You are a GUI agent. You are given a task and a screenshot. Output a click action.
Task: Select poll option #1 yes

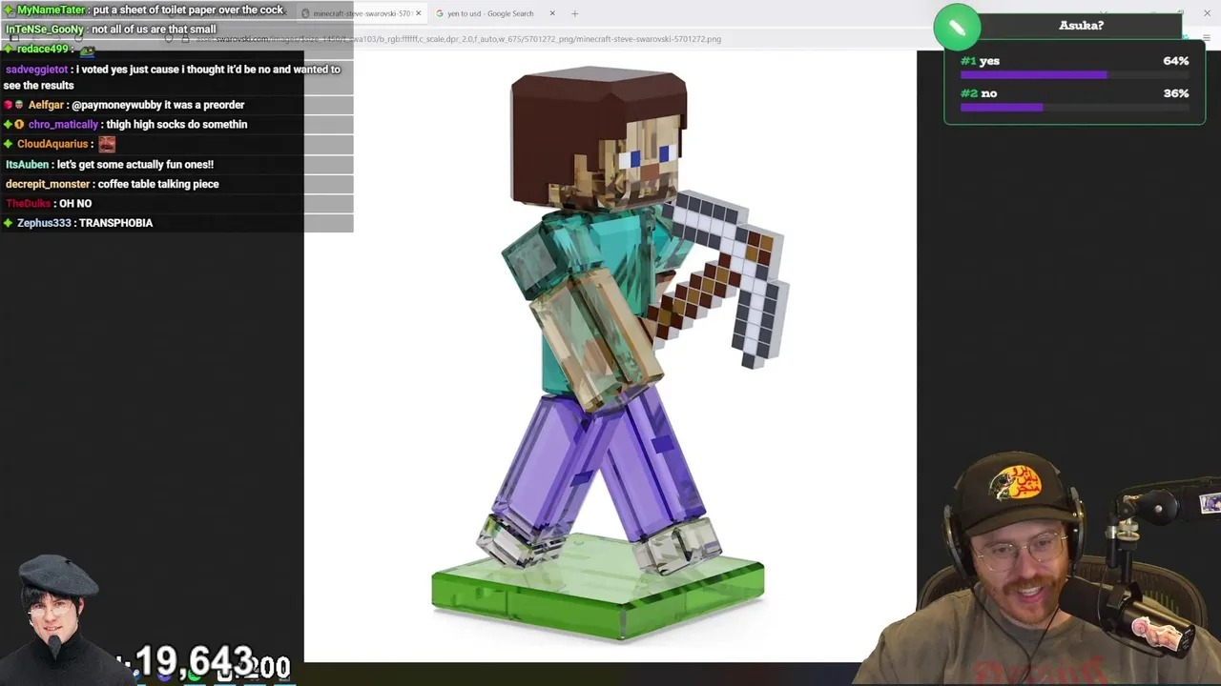click(981, 61)
